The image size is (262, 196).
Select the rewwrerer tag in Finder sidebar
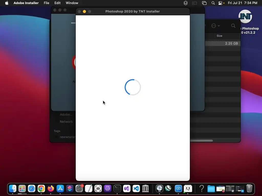point(68,137)
